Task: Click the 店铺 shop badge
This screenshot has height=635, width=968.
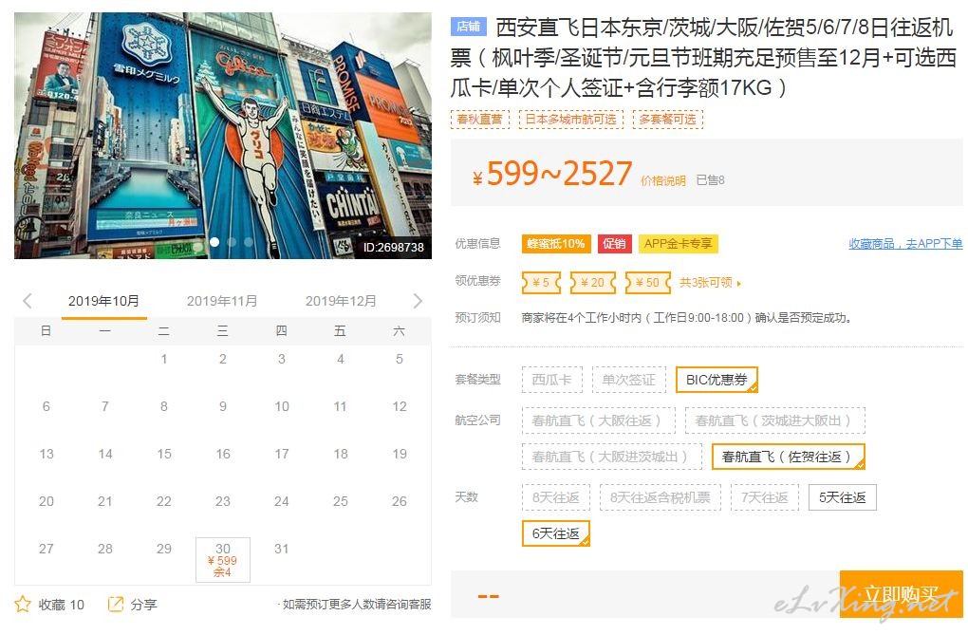Action: 469,26
